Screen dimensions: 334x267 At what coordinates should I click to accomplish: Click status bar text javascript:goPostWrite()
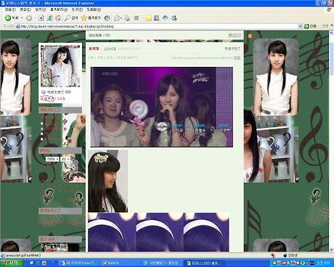[x=23, y=255]
